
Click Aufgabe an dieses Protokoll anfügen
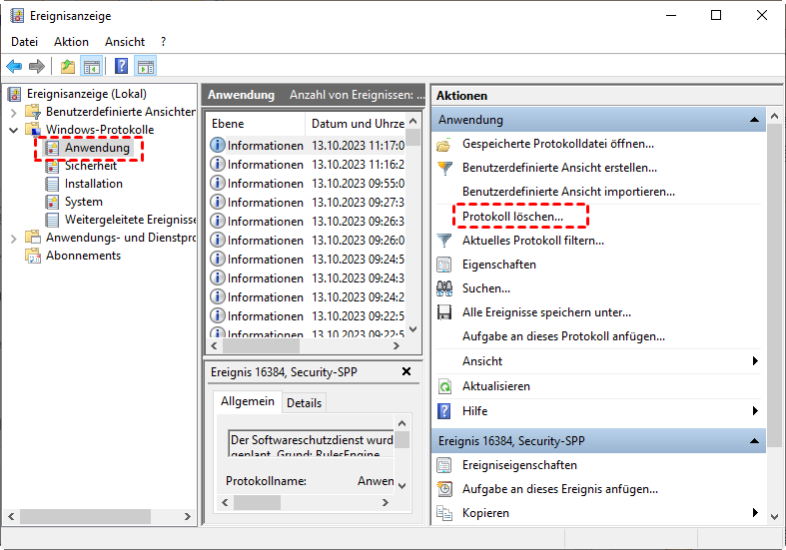pos(563,336)
